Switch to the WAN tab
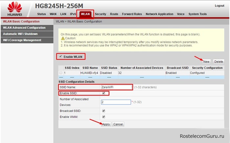The image size is (230, 143). point(53,14)
